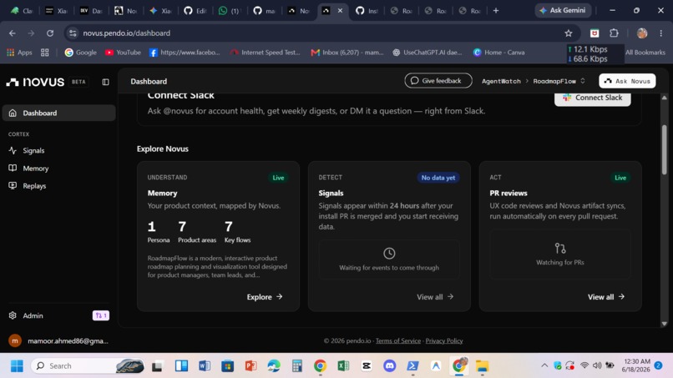Click the clock icon in the Signals card
The height and width of the screenshot is (378, 673).
click(389, 253)
